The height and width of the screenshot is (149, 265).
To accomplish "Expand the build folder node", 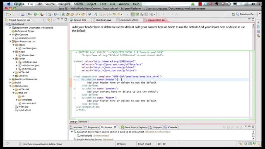I will click(x=10, y=83).
